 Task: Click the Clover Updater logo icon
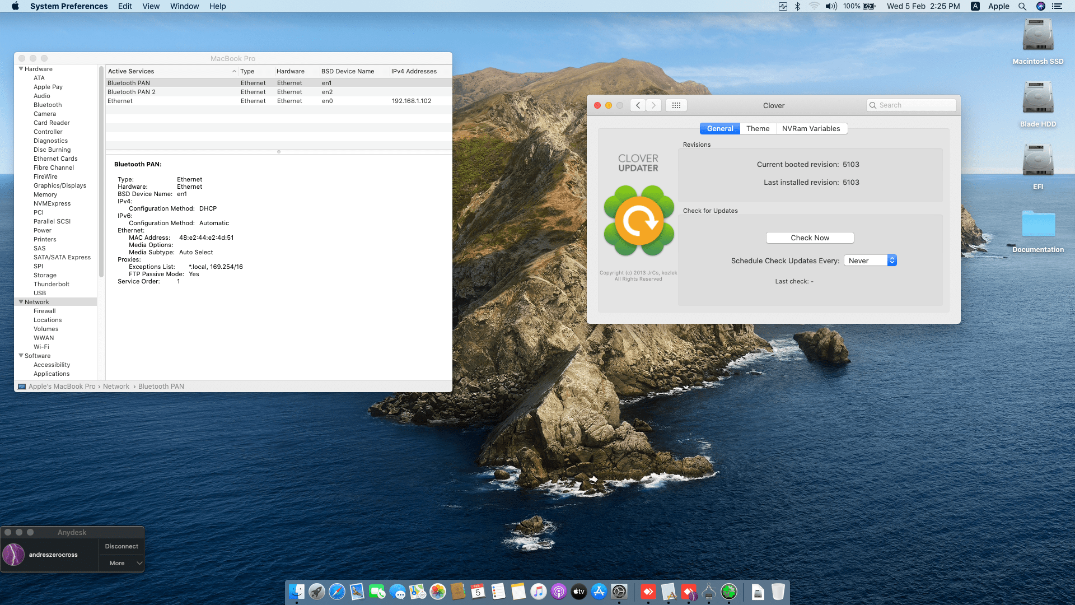638,221
